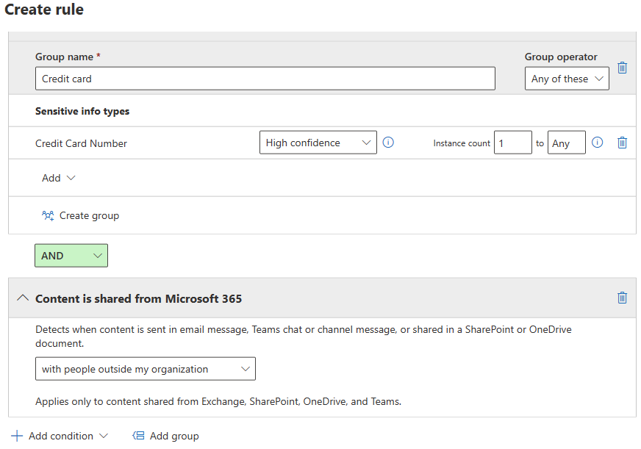Click the plus icon for Add condition

coord(17,436)
